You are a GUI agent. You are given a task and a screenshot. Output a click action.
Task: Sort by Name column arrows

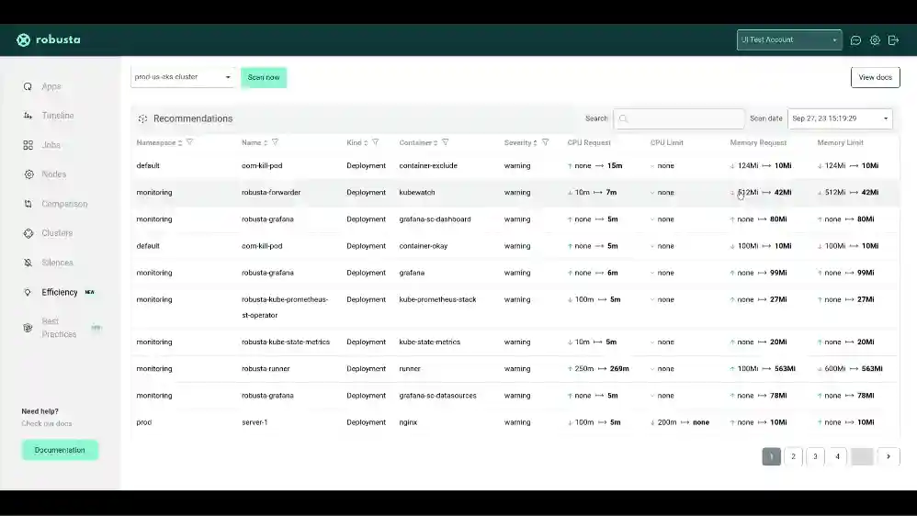[x=266, y=142]
